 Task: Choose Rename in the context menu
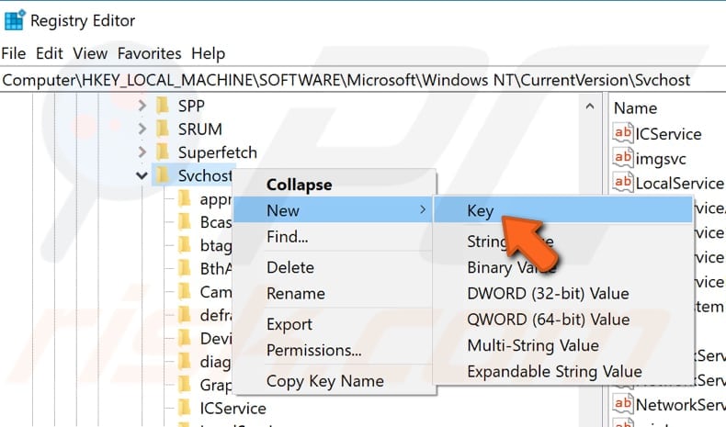(x=296, y=293)
